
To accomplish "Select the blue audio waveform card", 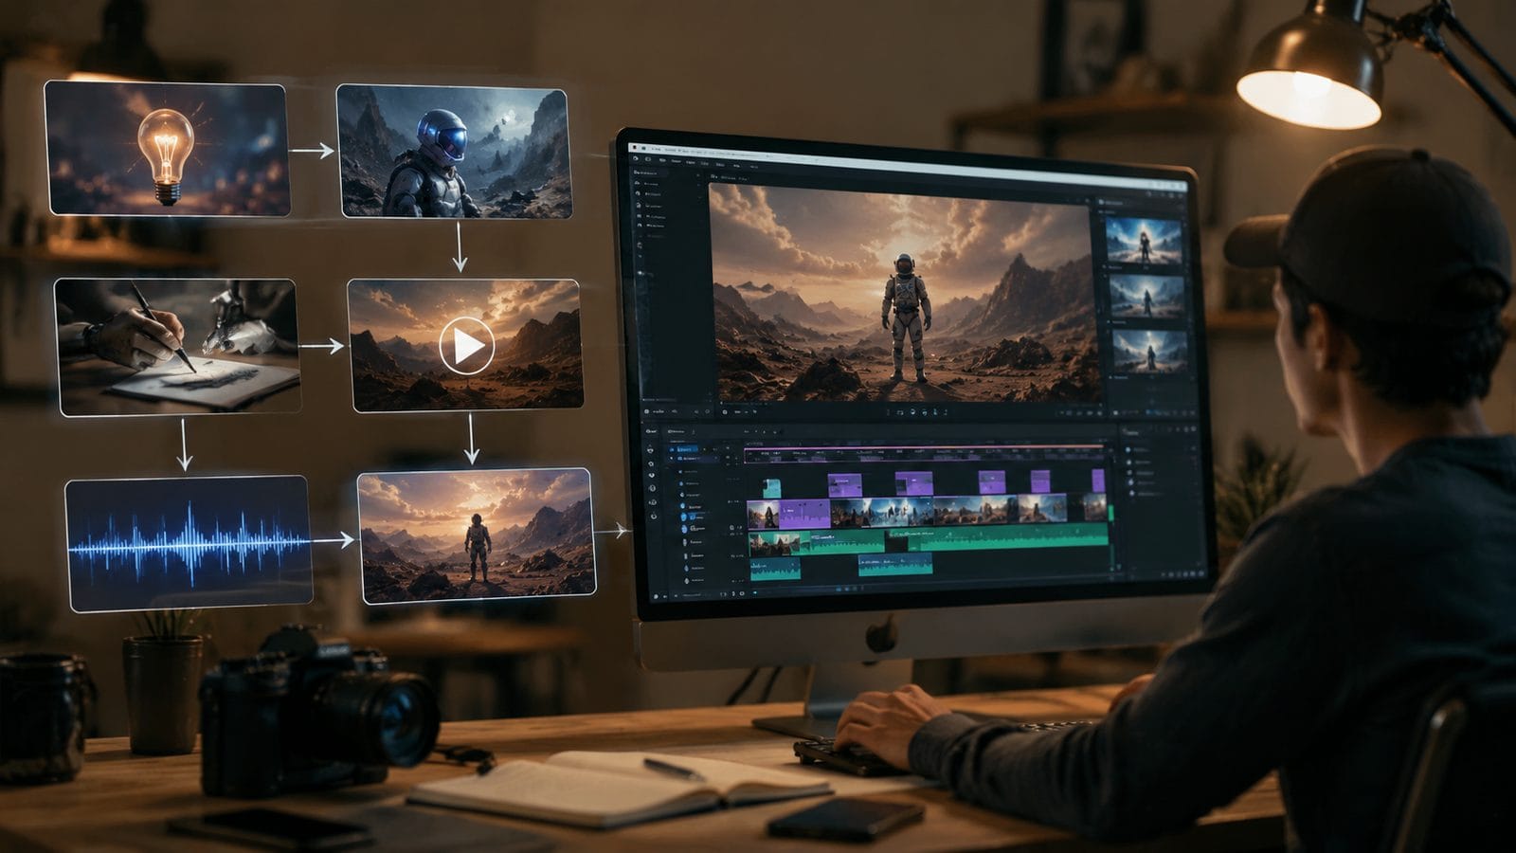I will click(189, 544).
